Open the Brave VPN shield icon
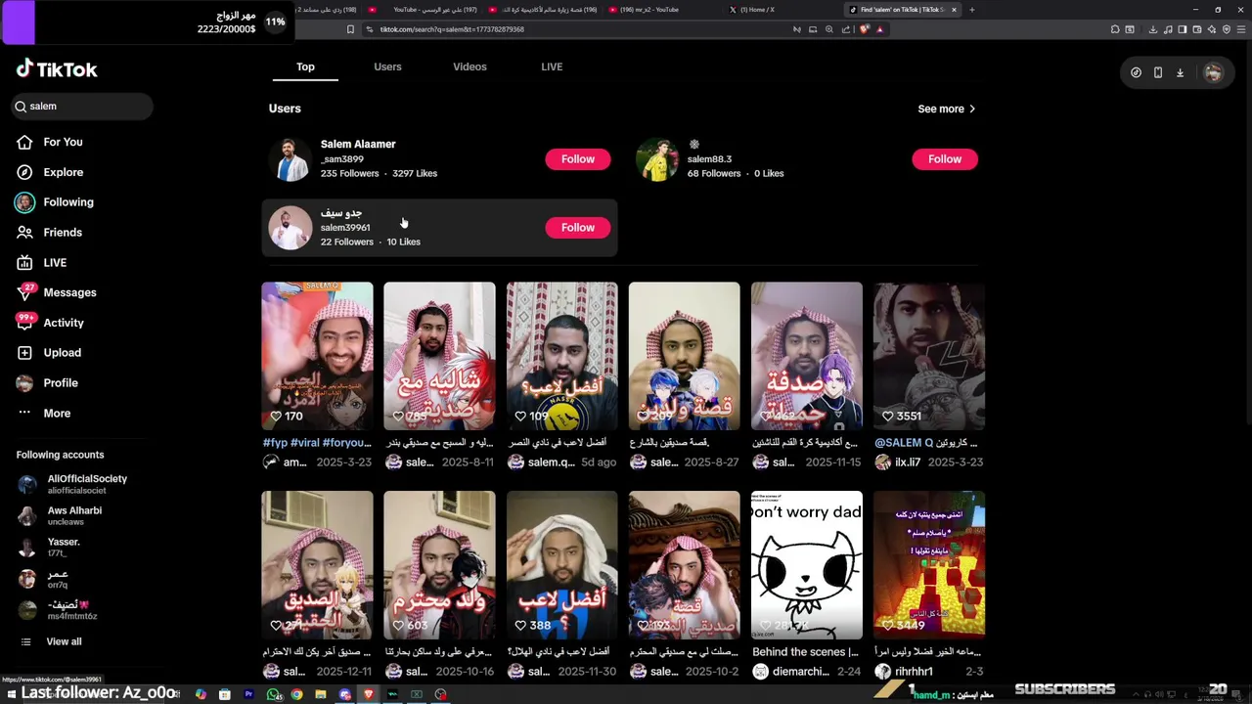The height and width of the screenshot is (704, 1252). (1227, 29)
